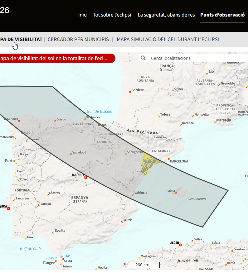Click the Oviedo city marker

[x=55, y=121]
